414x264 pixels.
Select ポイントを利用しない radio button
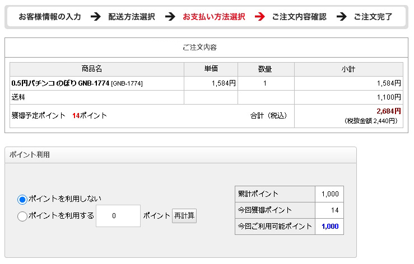click(22, 200)
